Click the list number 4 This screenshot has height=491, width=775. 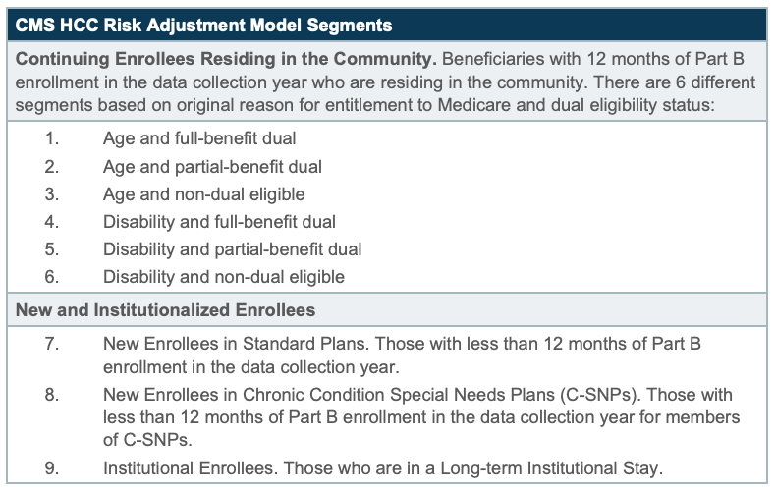pos(52,222)
